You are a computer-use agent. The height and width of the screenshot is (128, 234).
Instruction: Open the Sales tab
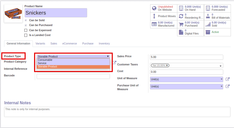coord(54,43)
